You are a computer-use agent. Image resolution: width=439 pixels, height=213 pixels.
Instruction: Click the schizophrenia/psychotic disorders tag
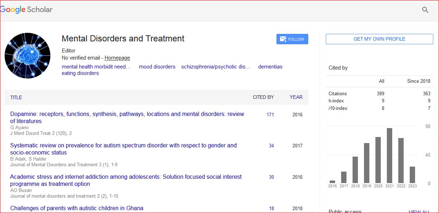coord(215,67)
